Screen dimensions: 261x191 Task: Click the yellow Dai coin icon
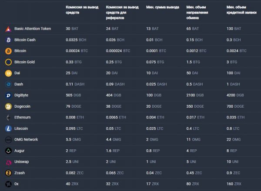pos(8,73)
